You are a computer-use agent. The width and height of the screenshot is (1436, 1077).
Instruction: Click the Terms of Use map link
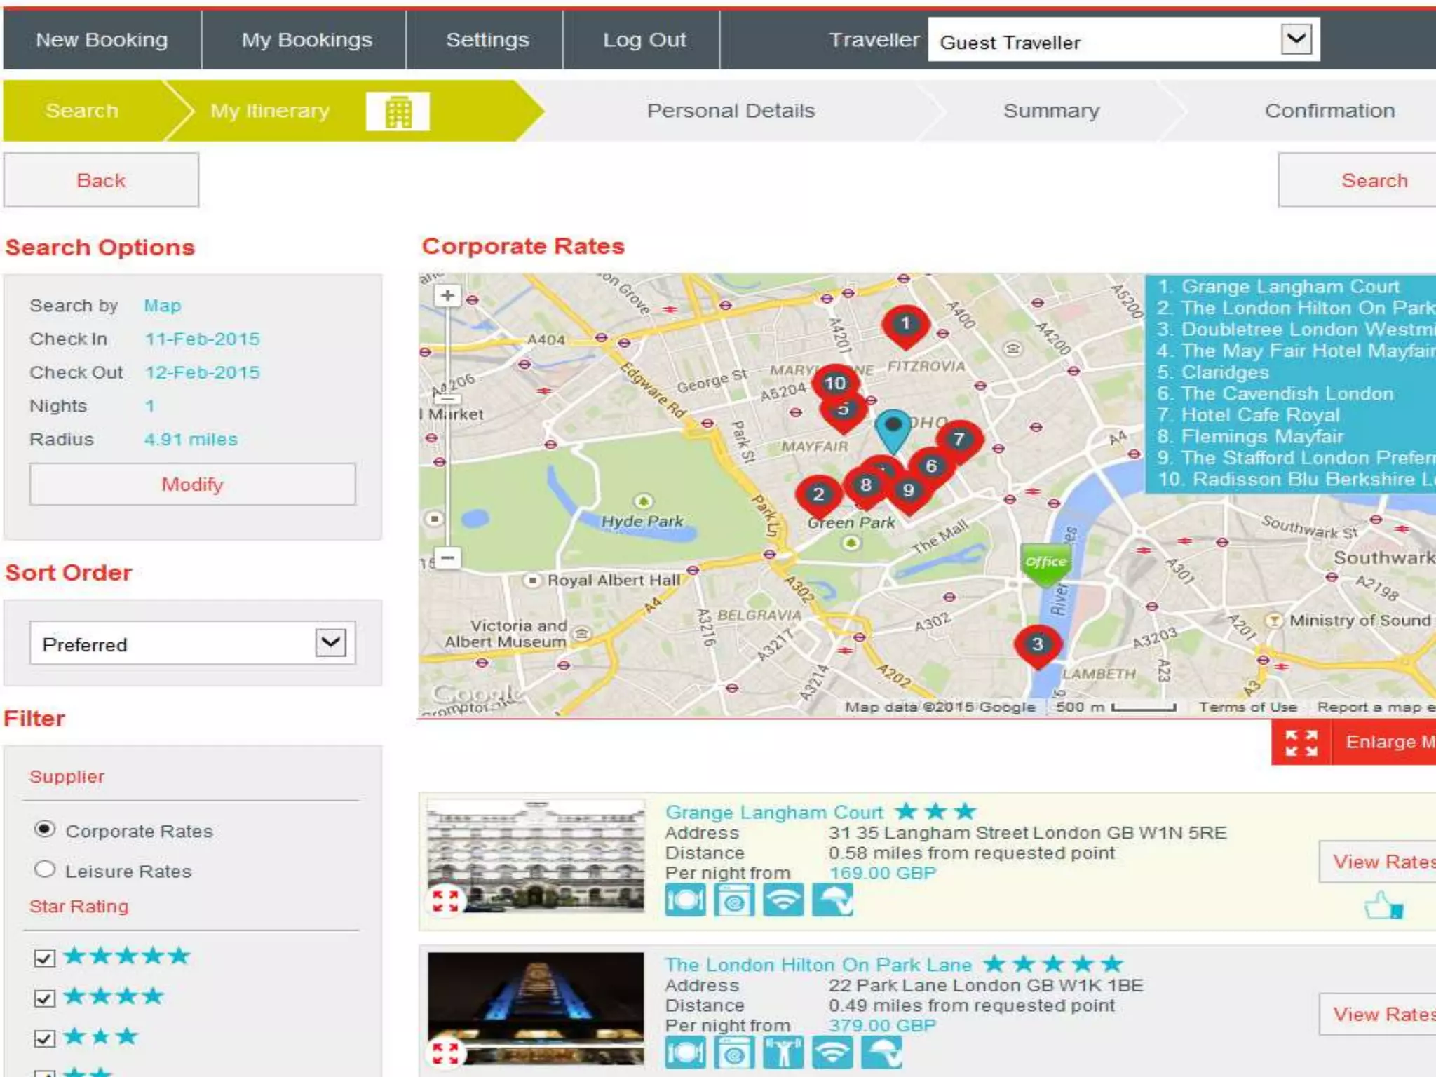click(x=1247, y=707)
